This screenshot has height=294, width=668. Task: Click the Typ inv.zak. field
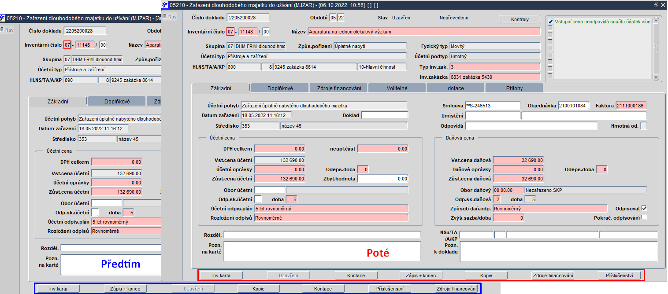(x=494, y=67)
